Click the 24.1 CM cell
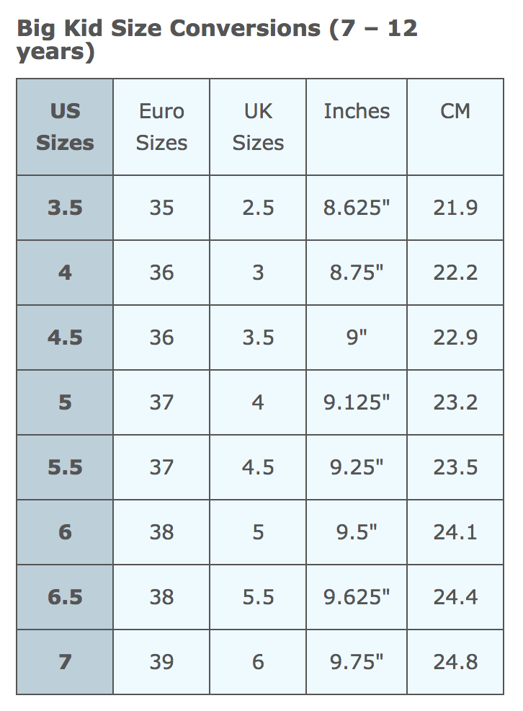The height and width of the screenshot is (711, 523). 455,532
